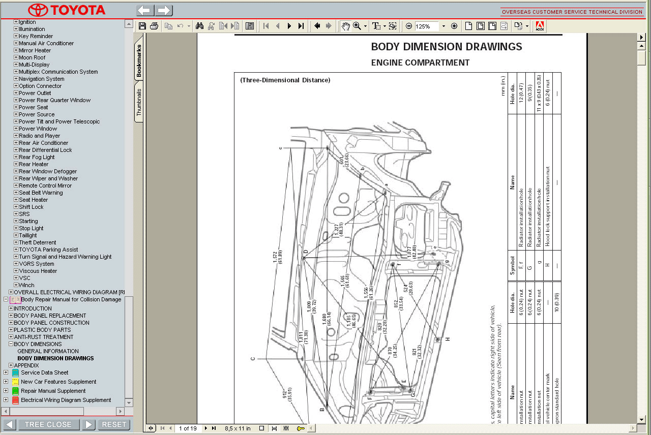Expand the APPENDIX tree node
Viewport: 651px width, 435px height.
[11, 365]
